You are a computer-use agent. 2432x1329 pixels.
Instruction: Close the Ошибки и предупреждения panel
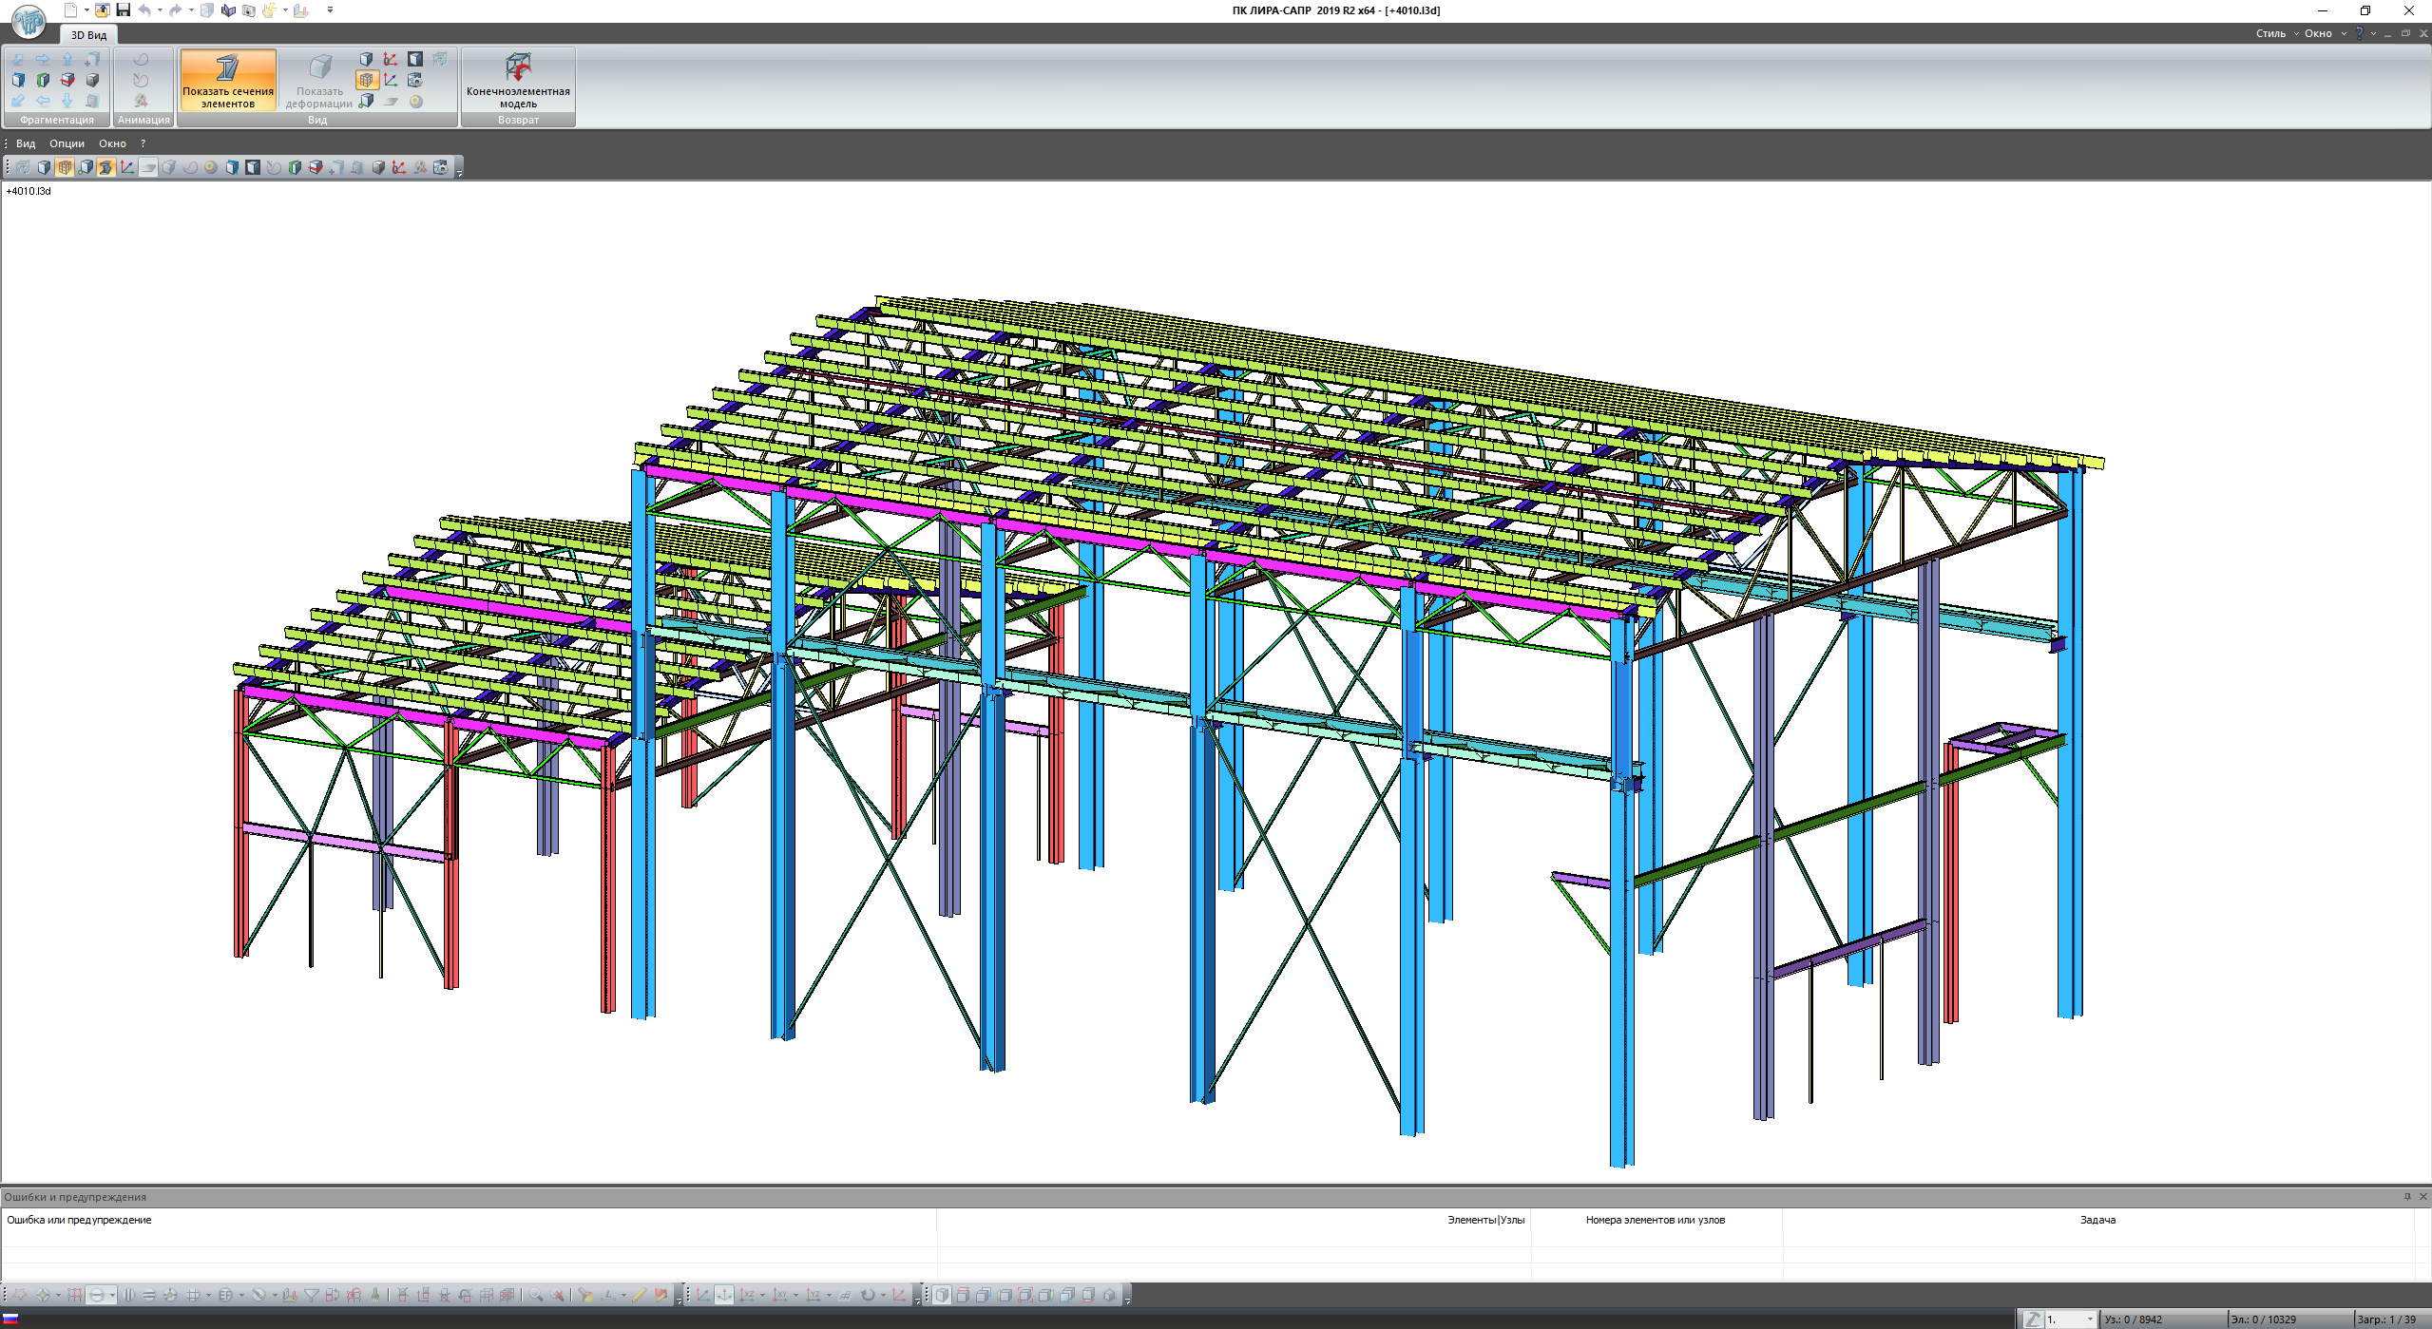coord(2422,1197)
